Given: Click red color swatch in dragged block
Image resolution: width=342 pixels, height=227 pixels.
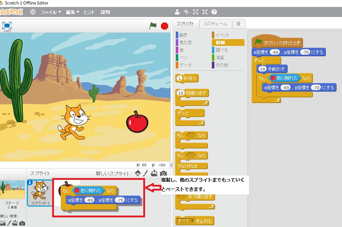Looking at the screenshot, I should coord(77,190).
